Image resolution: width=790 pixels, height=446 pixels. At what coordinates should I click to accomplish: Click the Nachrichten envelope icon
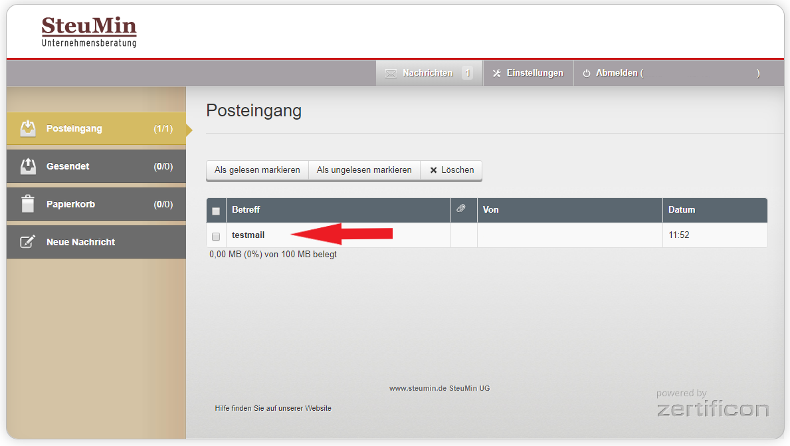[391, 72]
